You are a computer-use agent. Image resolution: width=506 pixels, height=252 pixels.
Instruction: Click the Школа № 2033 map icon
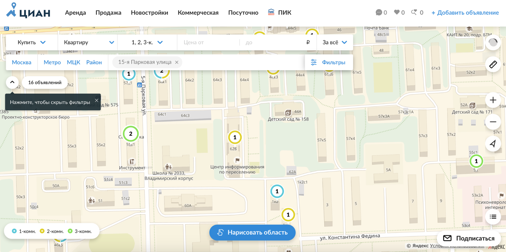tap(168, 166)
